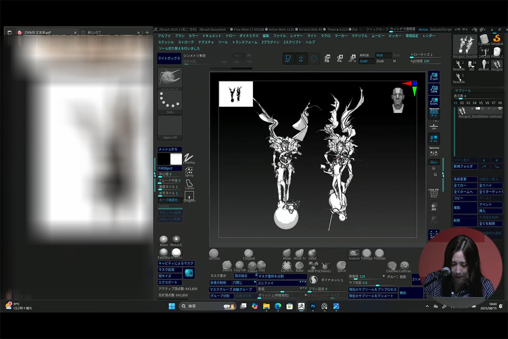Choose the Blinn material sphere
Image resolution: width=508 pixels, height=339 pixels.
pos(163,239)
